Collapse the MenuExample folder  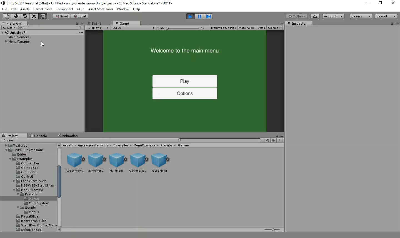click(x=14, y=190)
